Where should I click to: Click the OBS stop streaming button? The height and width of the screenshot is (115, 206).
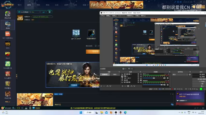click(199, 74)
